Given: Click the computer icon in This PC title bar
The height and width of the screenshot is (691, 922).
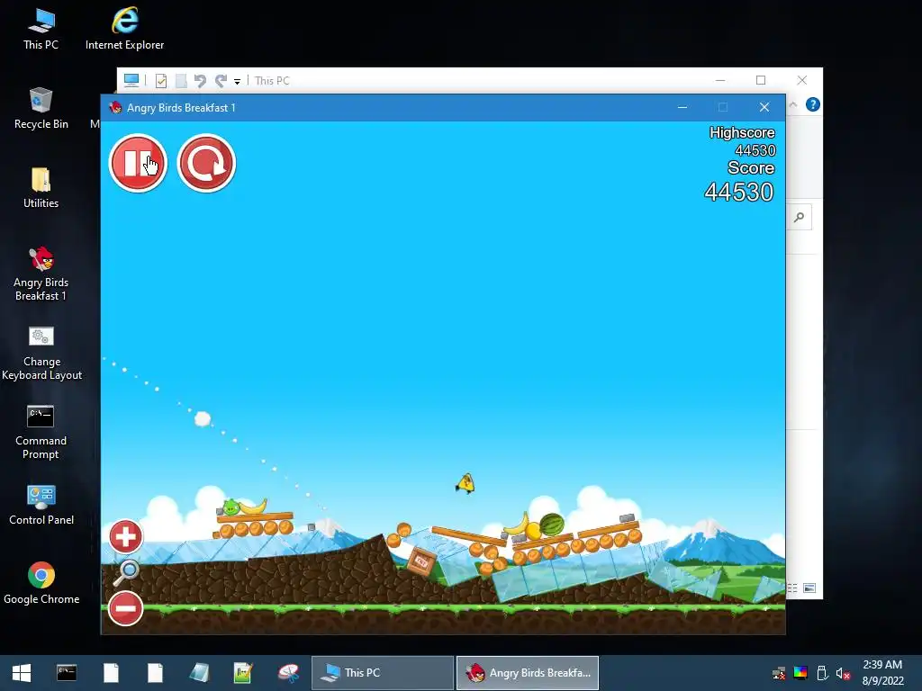Looking at the screenshot, I should click(131, 80).
